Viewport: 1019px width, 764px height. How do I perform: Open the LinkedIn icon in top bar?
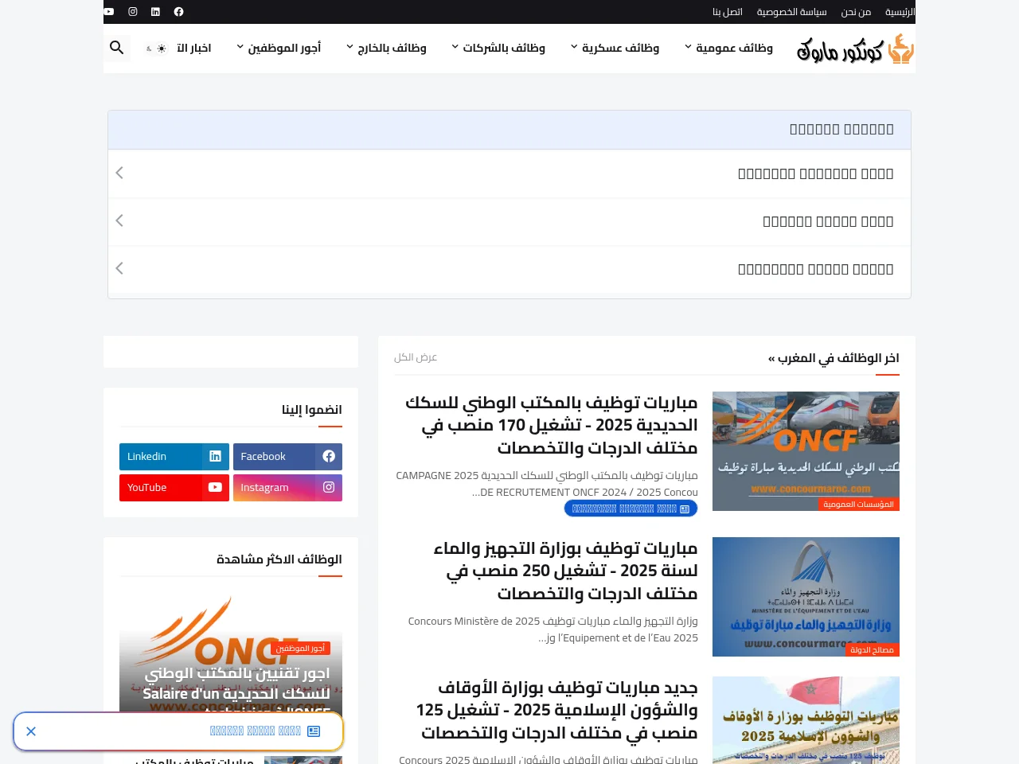click(x=155, y=12)
